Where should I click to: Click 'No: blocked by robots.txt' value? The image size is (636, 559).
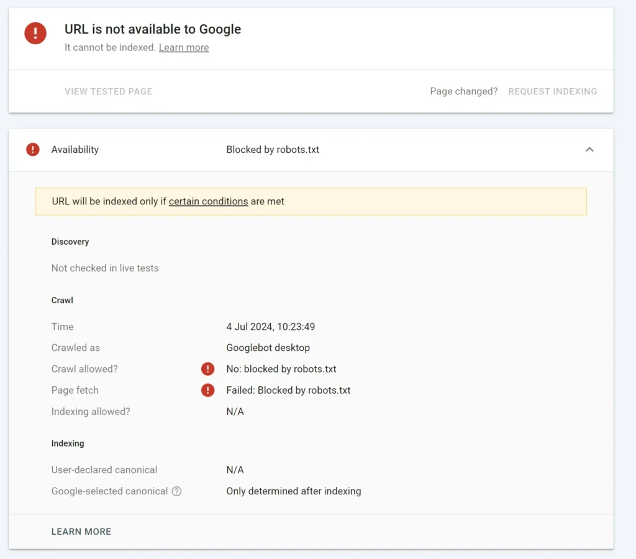tap(281, 369)
